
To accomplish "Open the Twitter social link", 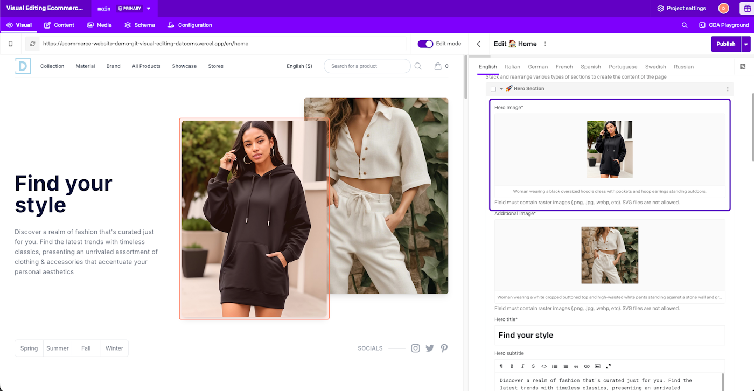I will (x=430, y=348).
